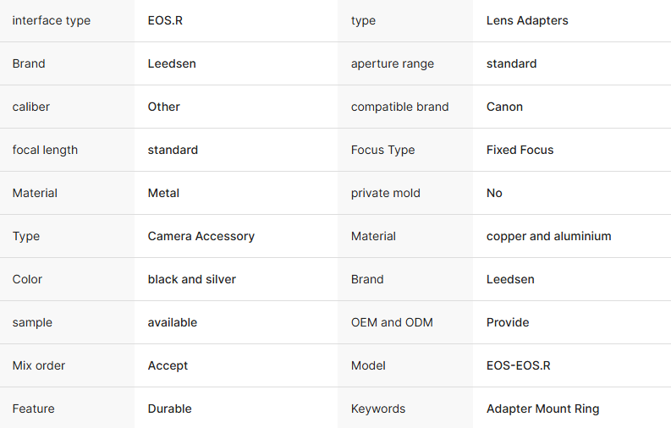Click the 'available' sample value
The image size is (671, 428).
click(x=172, y=322)
